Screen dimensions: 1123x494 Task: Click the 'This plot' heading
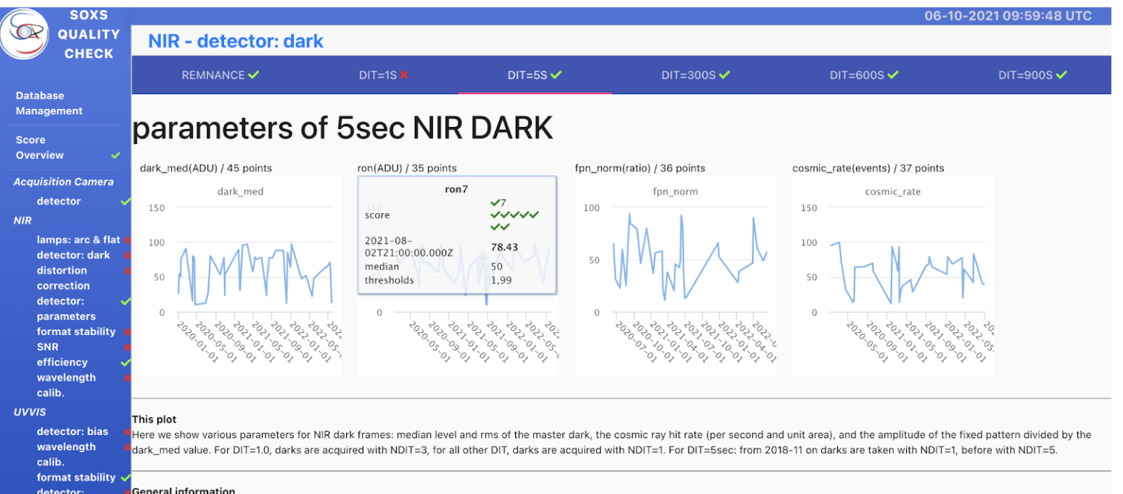(x=154, y=419)
